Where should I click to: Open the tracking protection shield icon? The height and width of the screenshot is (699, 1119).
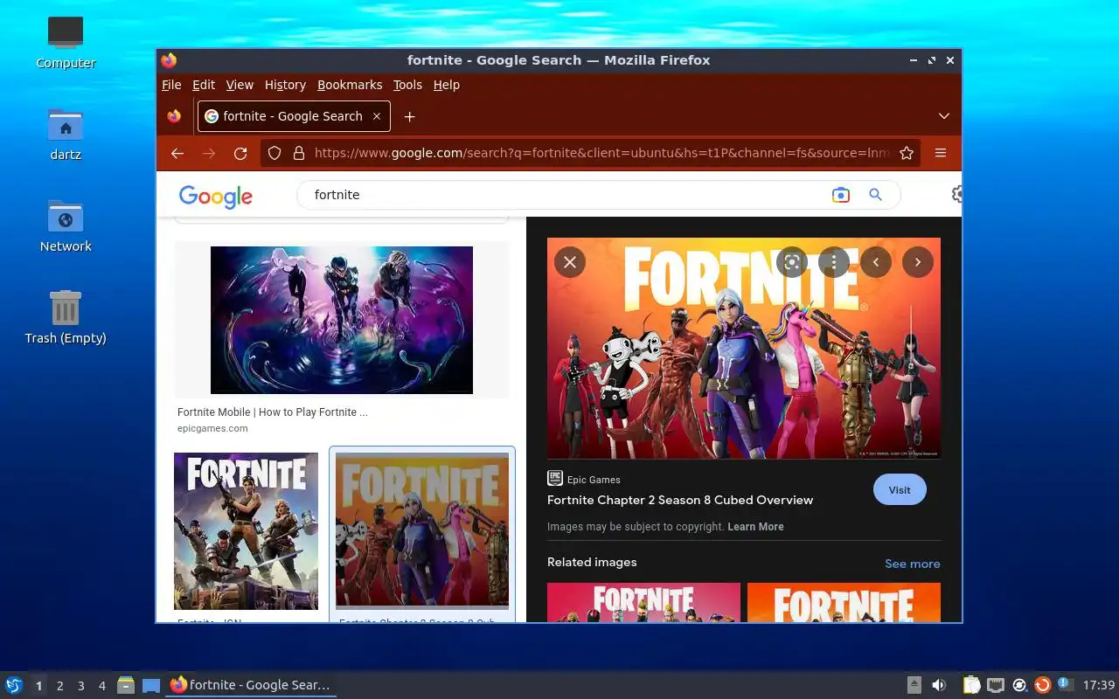point(275,153)
